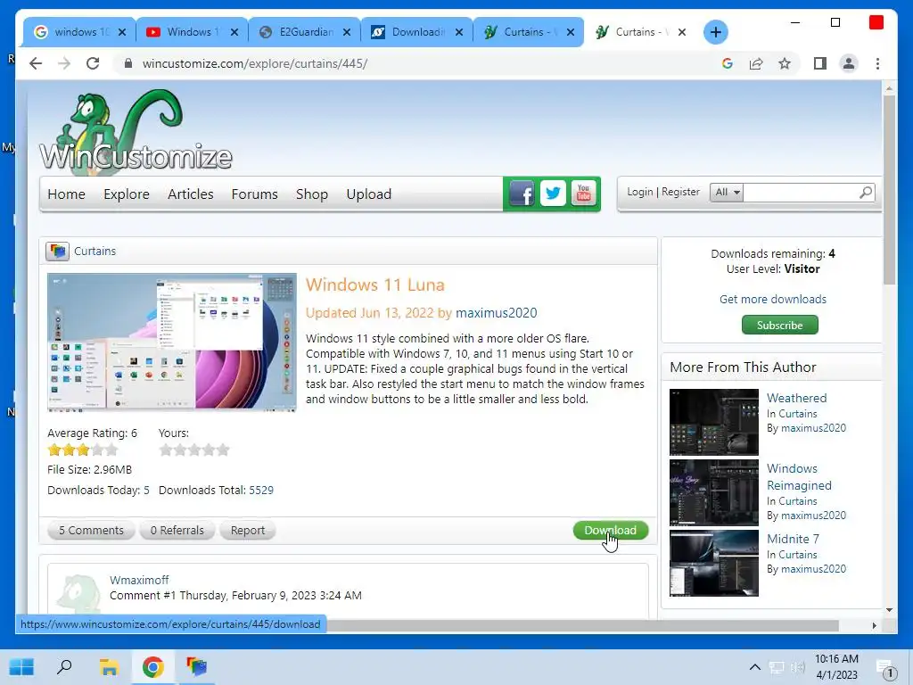Screen dimensions: 913x685
Task: Click the WinCustomize gecko logo
Action: coord(136,133)
